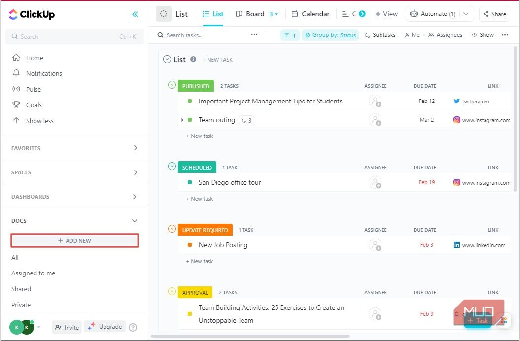Screen dimensions: 520x341
Task: Click the dotted circle list icon in header
Action: (164, 14)
